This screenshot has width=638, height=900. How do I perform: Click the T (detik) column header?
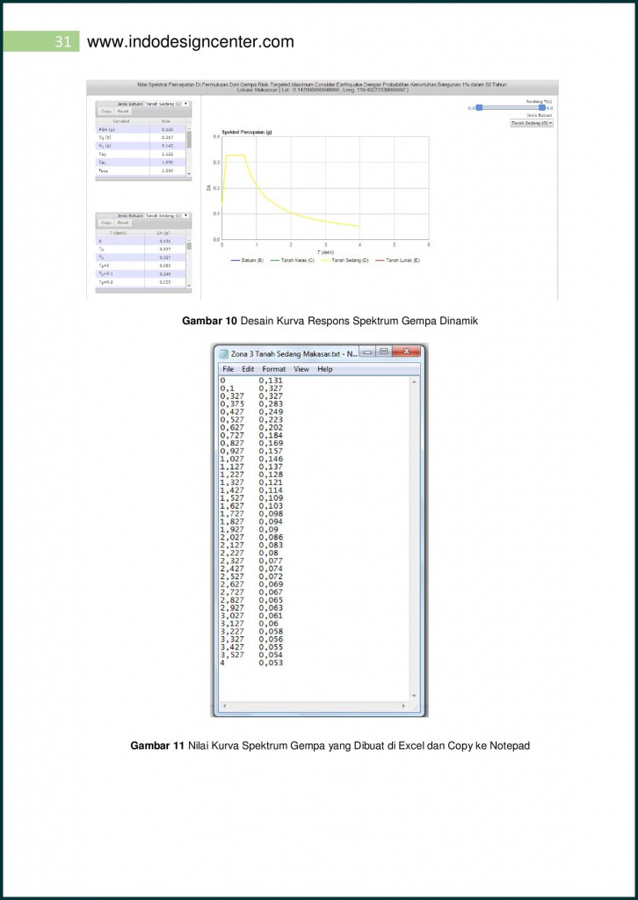point(120,232)
